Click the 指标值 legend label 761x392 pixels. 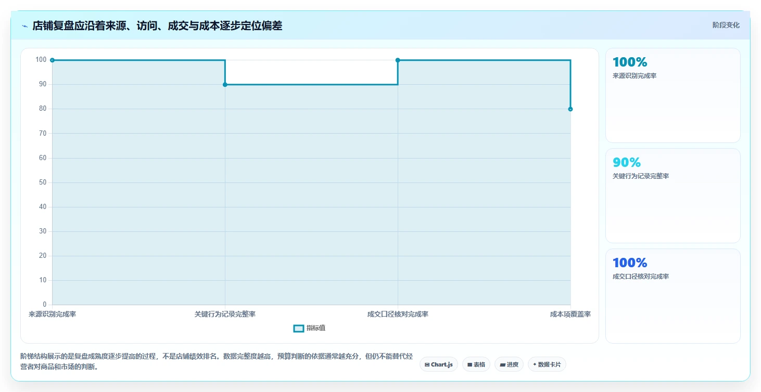(316, 328)
